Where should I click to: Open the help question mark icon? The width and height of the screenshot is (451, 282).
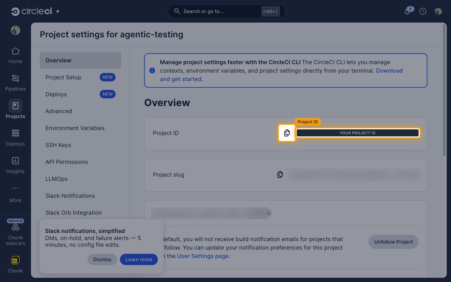423,11
